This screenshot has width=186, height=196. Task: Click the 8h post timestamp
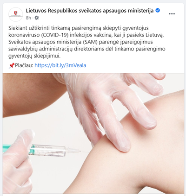tap(28, 18)
